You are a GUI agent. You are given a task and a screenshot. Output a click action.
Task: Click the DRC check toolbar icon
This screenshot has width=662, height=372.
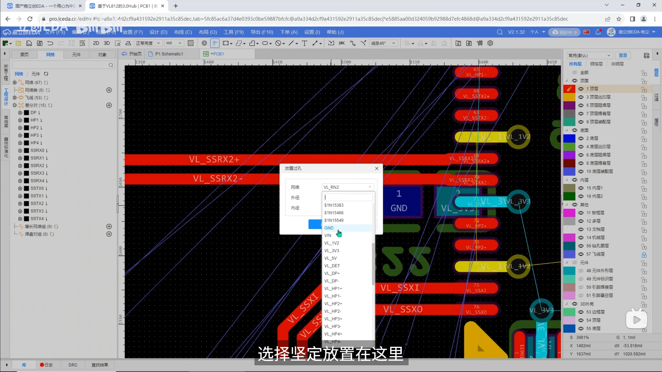(342, 43)
